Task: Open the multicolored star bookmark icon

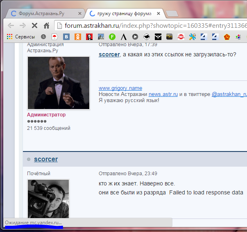Action: click(238, 37)
